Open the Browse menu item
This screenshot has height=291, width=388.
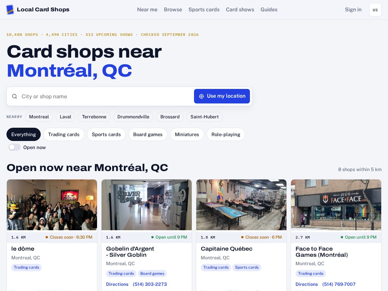pos(173,10)
